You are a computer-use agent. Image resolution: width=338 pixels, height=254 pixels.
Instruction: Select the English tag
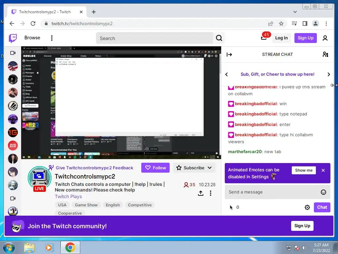(113, 205)
